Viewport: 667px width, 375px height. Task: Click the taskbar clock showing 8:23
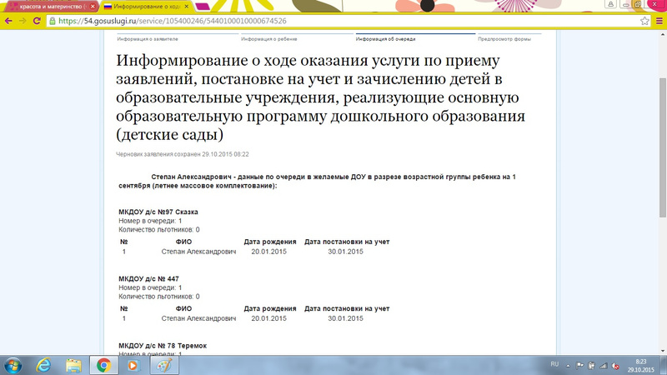tap(640, 366)
